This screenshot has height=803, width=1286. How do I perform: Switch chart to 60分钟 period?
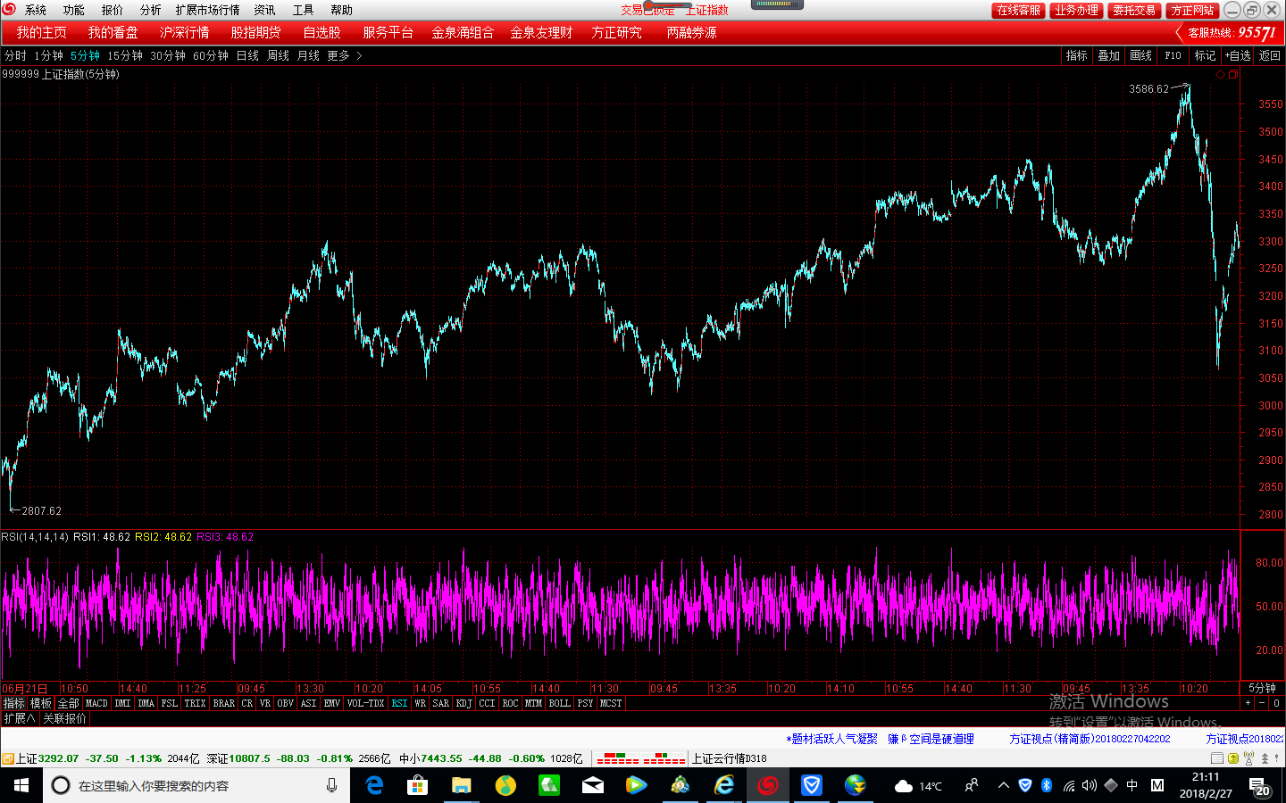coord(211,55)
